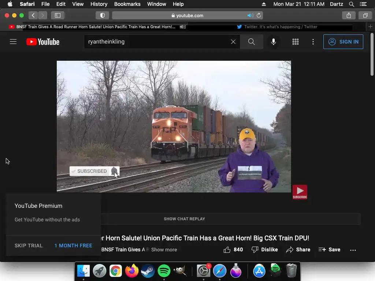Skip the YouTube Premium trial
This screenshot has height=281, width=375.
click(x=29, y=246)
